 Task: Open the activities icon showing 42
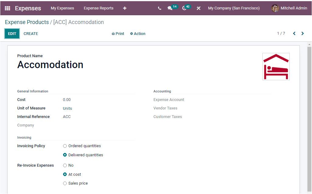click(x=186, y=8)
